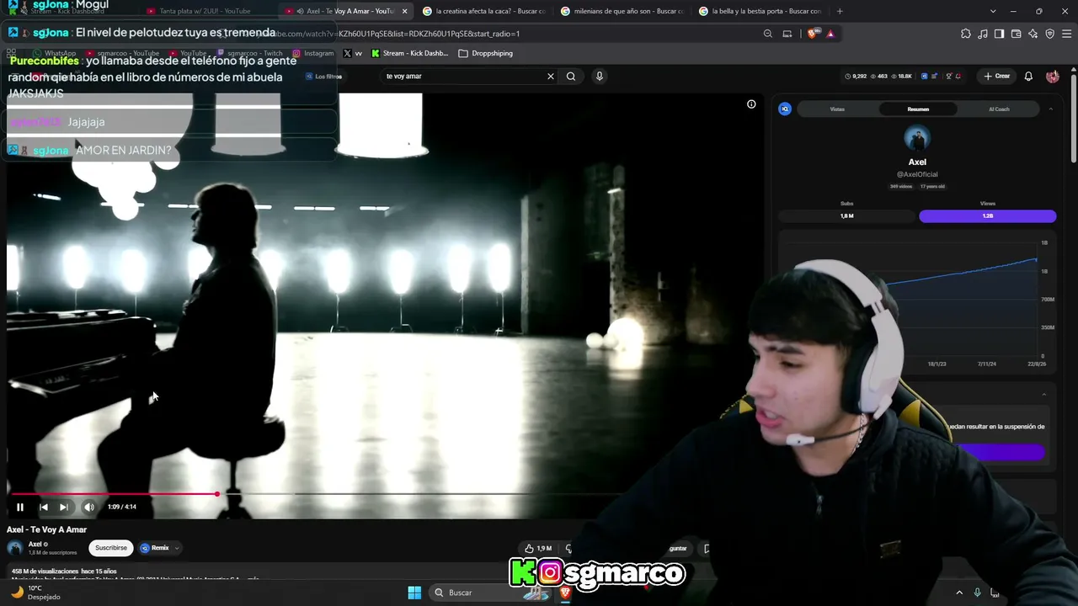Collapse the lower vidIQ section chevron
The width and height of the screenshot is (1078, 606).
(1044, 394)
